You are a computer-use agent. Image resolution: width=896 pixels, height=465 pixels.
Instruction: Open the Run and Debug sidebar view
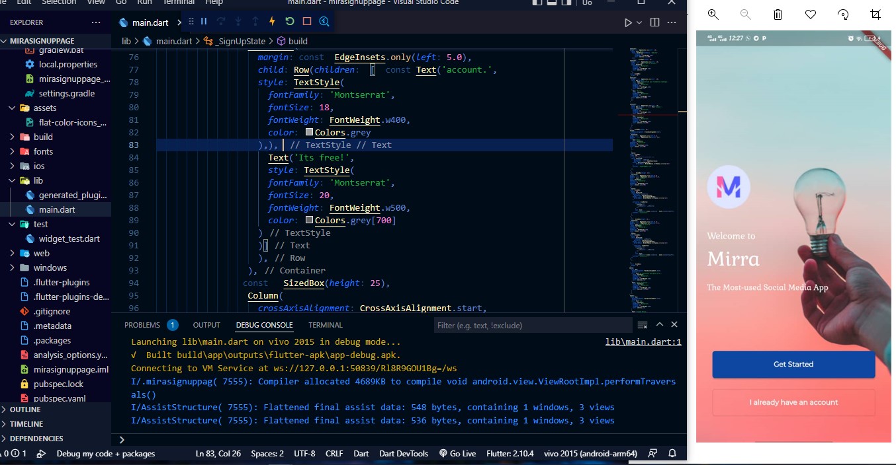pos(41,454)
